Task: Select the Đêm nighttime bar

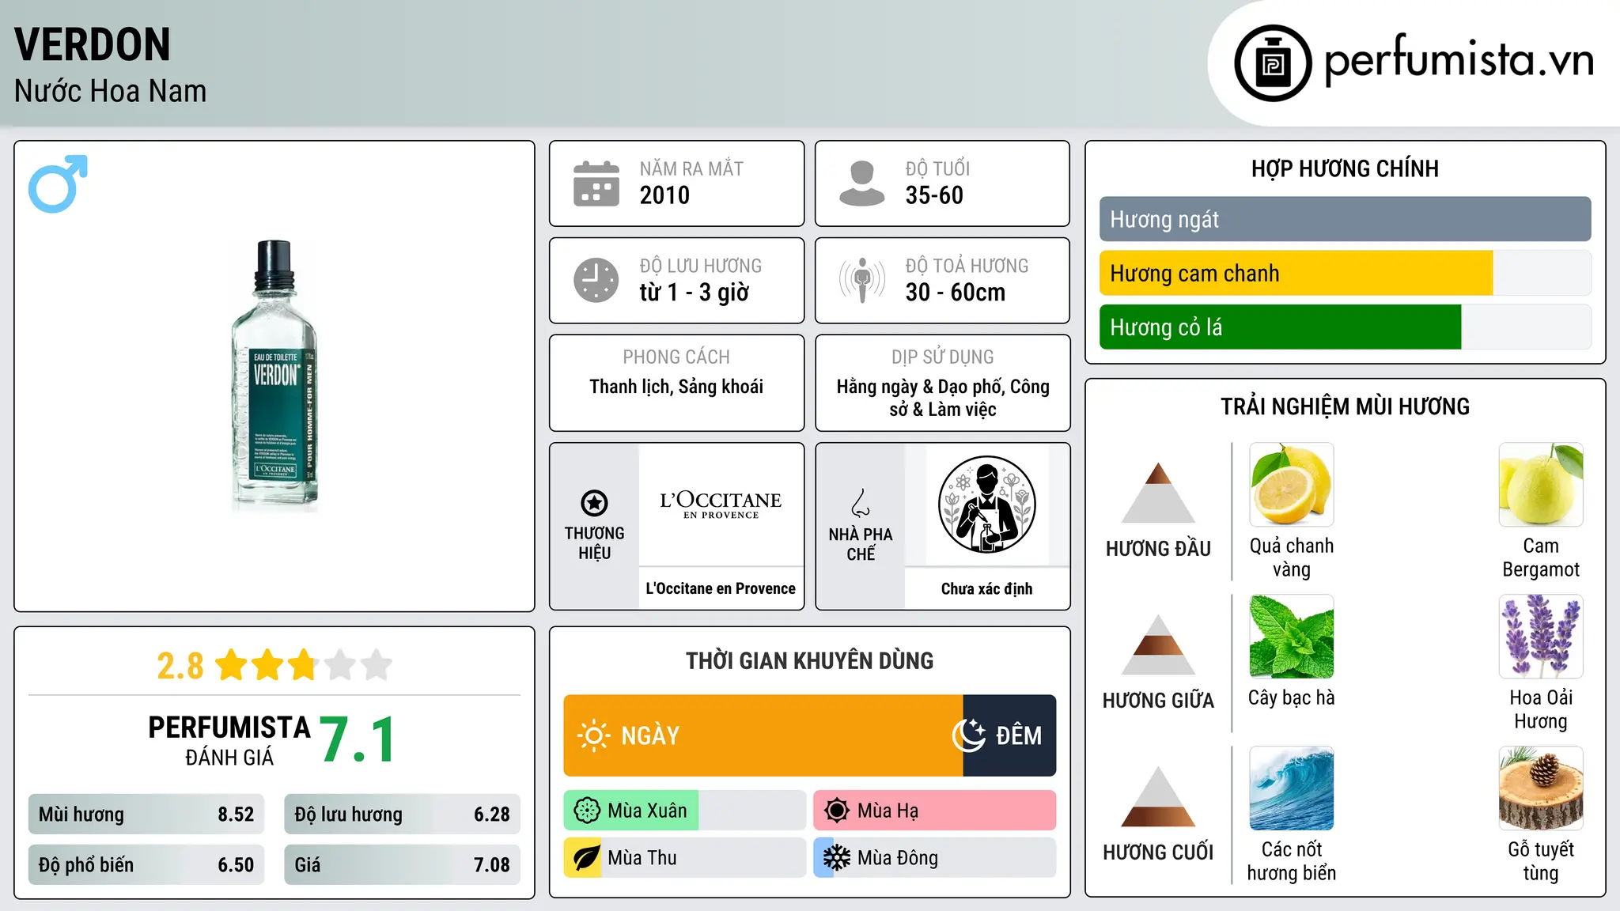Action: (1009, 735)
